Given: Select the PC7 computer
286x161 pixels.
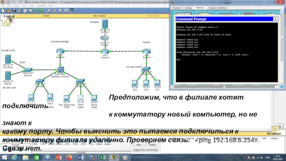Looking at the screenshot, I should (157, 83).
